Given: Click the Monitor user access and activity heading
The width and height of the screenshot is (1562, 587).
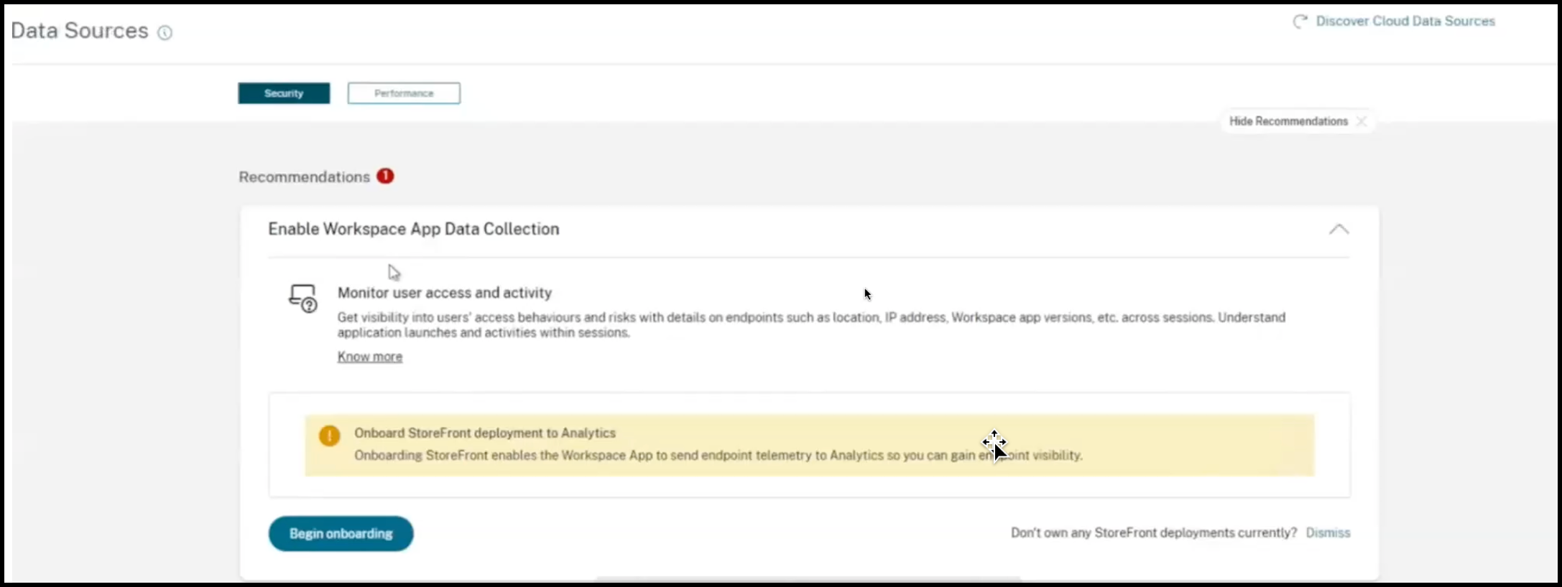Looking at the screenshot, I should (x=444, y=293).
